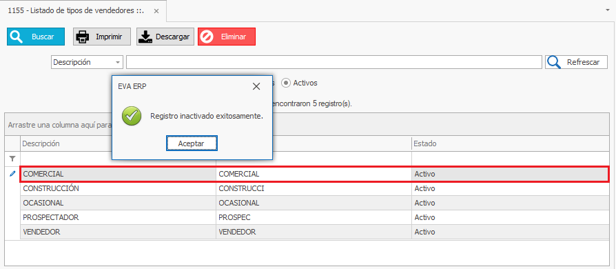The width and height of the screenshot is (616, 269).
Task: Click the pencil edit icon beside COMERCIAL
Action: 12,173
